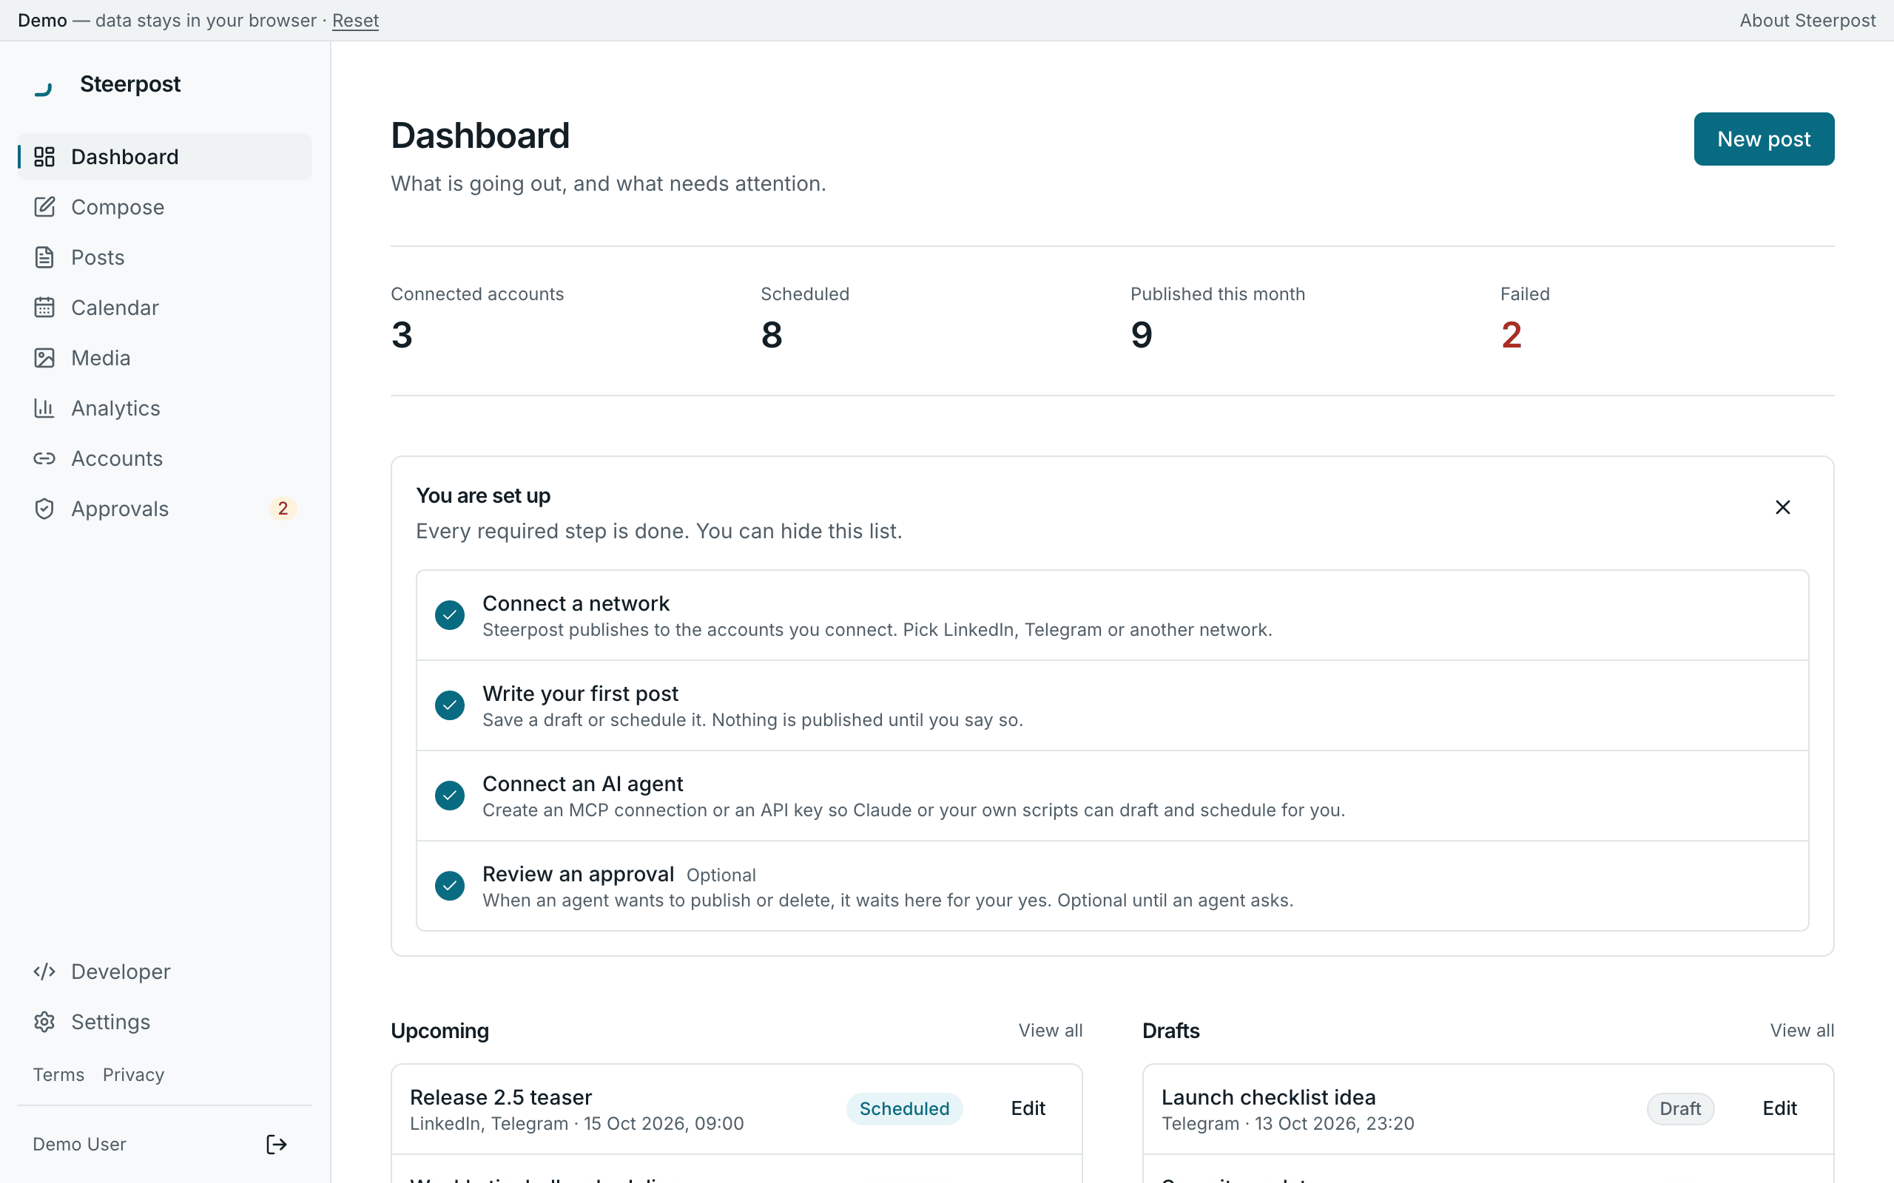The image size is (1894, 1183).
Task: Click the Scheduled count 8
Action: pos(772,335)
